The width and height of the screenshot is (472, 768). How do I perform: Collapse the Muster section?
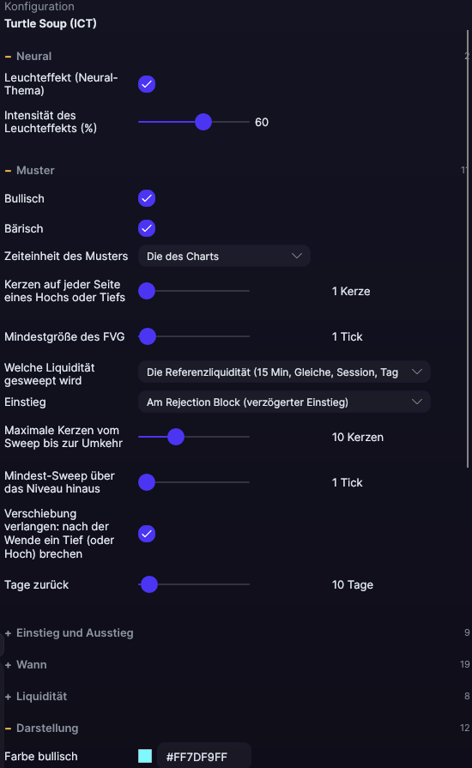pos(29,171)
